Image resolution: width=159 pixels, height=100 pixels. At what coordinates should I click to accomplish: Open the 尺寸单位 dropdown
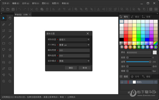[89, 45]
